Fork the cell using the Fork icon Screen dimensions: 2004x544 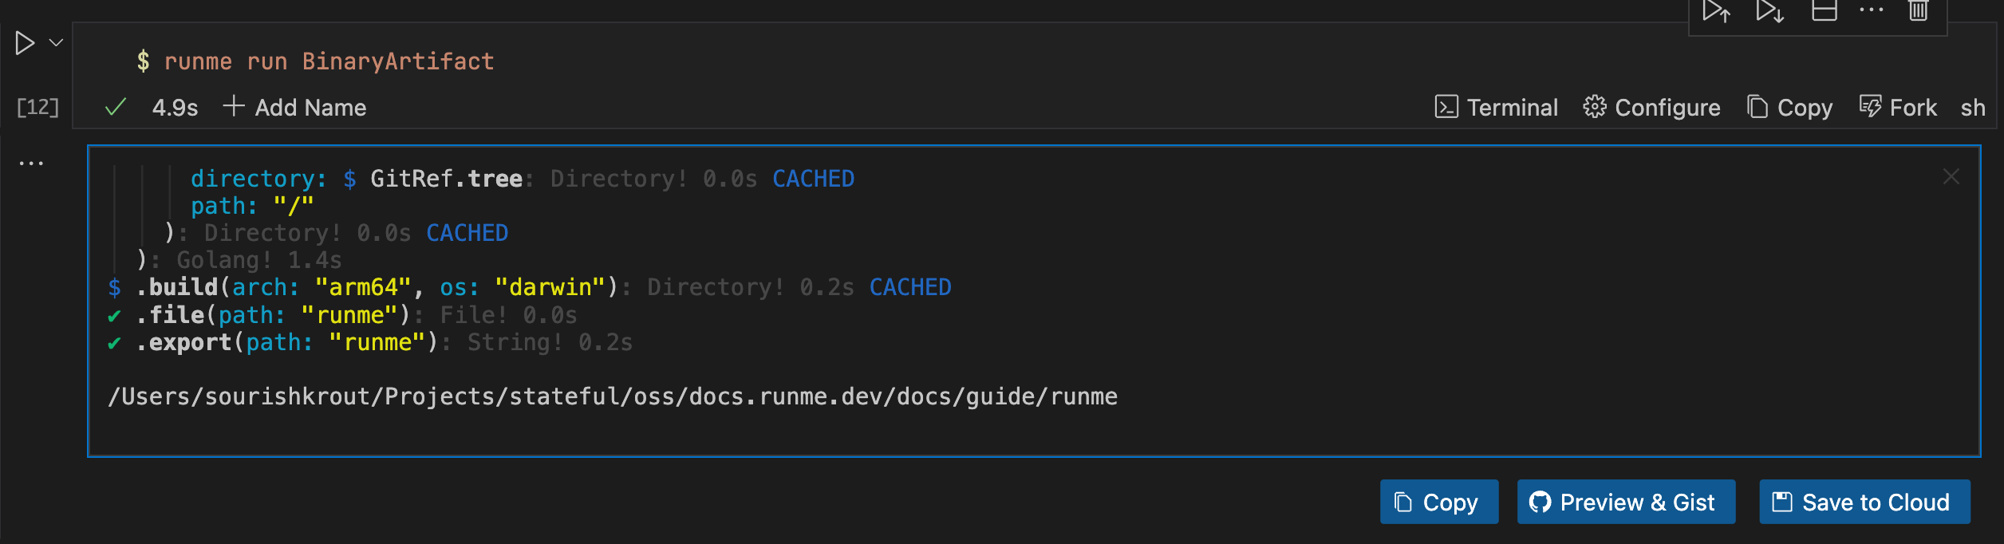[1898, 107]
